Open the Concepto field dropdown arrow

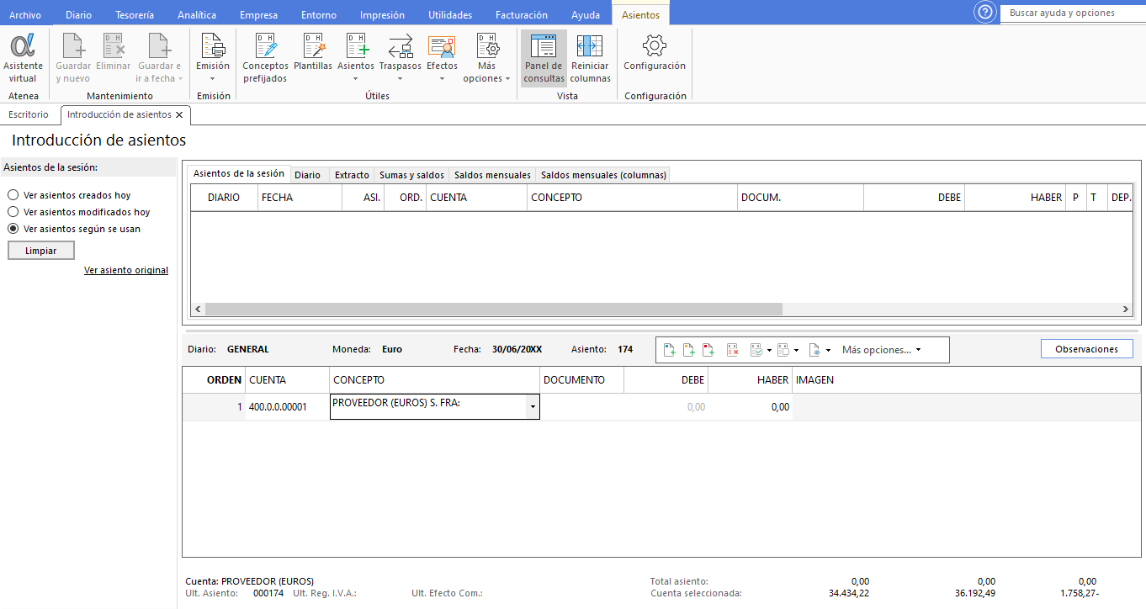pos(532,407)
